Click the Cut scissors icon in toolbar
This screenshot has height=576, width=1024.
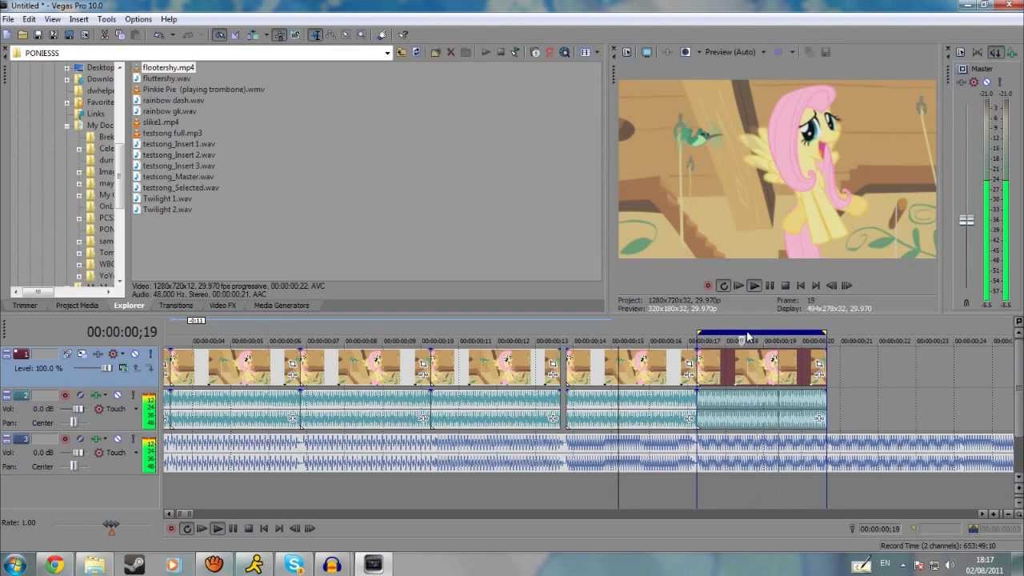pyautogui.click(x=105, y=34)
